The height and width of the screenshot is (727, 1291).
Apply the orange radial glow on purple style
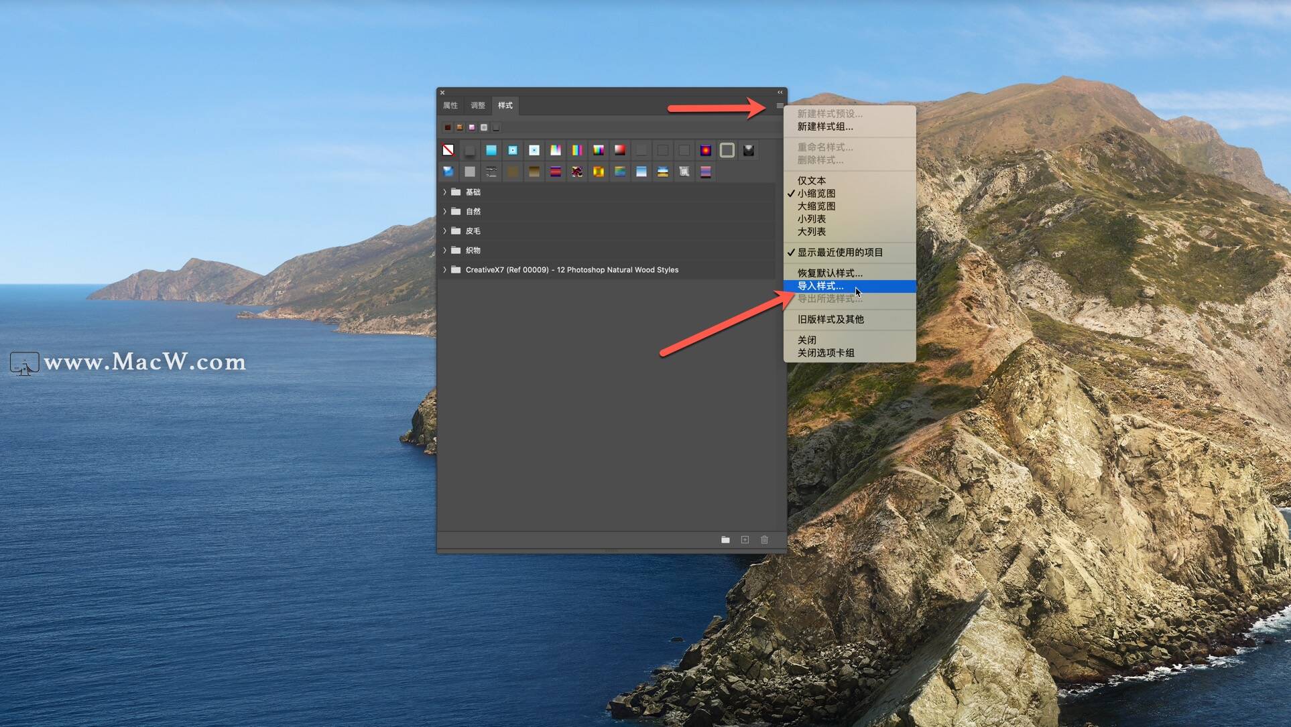[706, 150]
